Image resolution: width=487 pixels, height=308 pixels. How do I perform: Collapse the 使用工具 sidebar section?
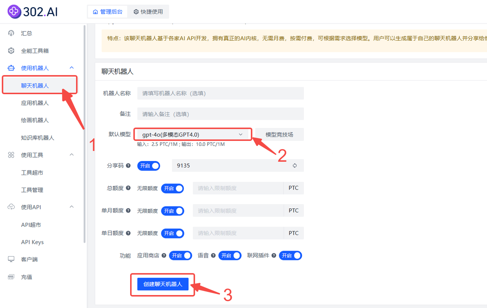click(72, 155)
